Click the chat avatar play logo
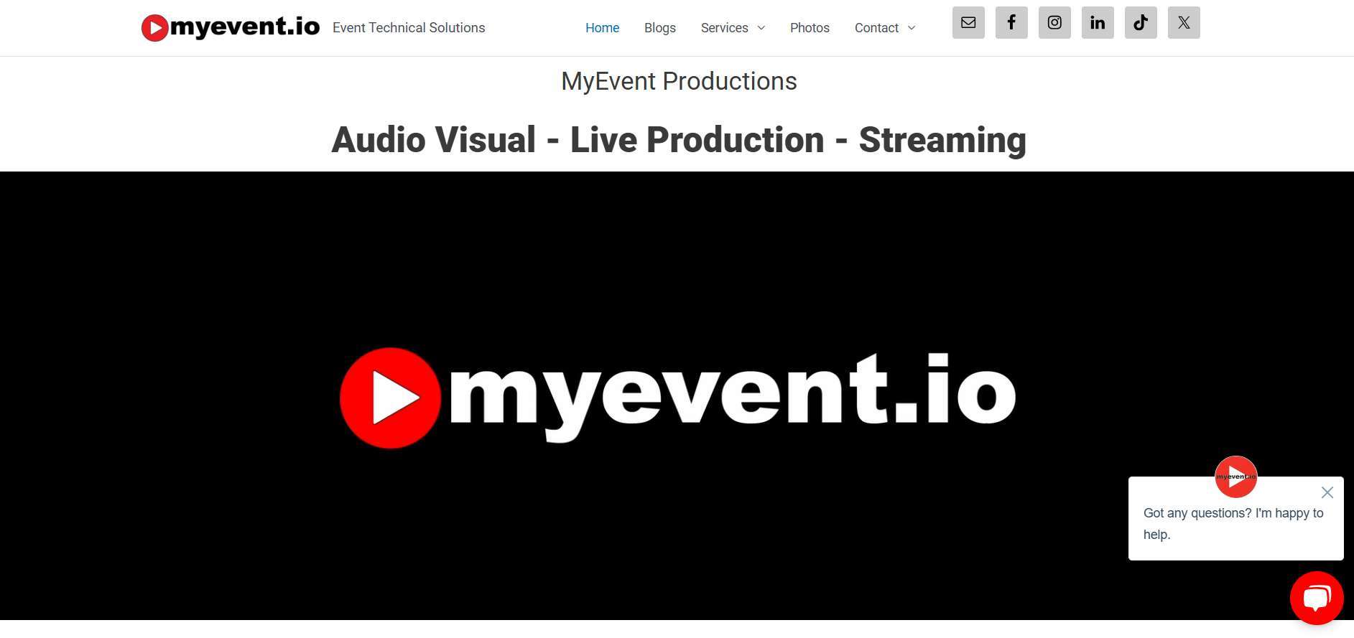The image size is (1354, 638). [x=1235, y=477]
